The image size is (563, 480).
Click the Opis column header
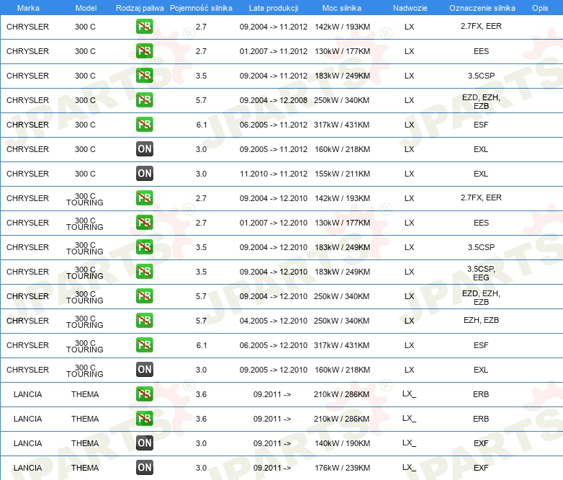coord(539,7)
